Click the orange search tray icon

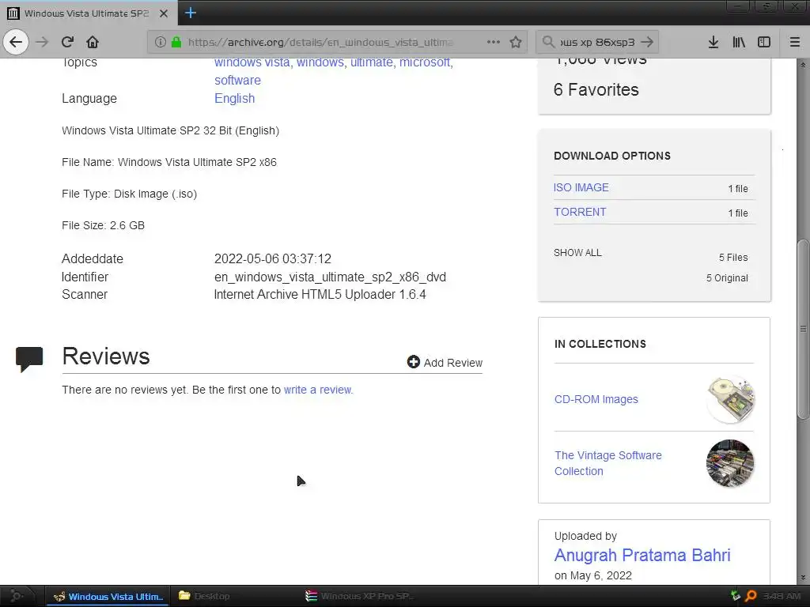coord(751,596)
